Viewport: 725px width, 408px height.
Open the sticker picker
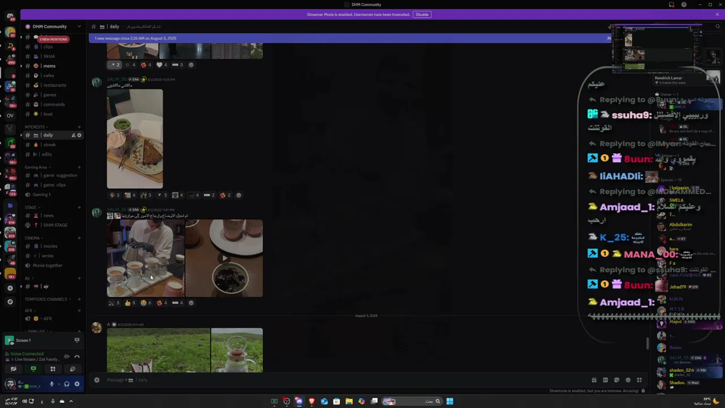617,380
